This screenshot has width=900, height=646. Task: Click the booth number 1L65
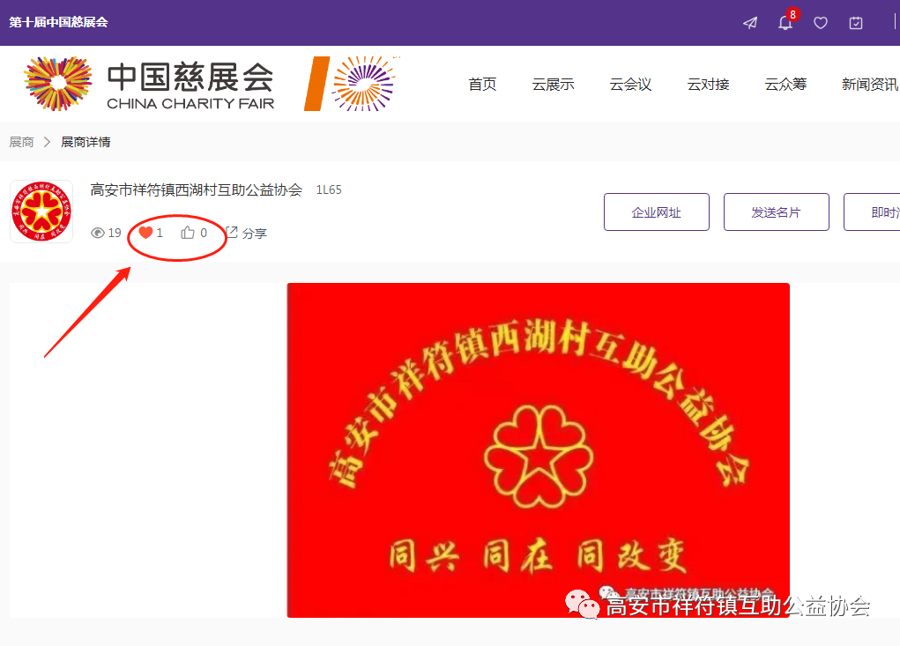[329, 189]
